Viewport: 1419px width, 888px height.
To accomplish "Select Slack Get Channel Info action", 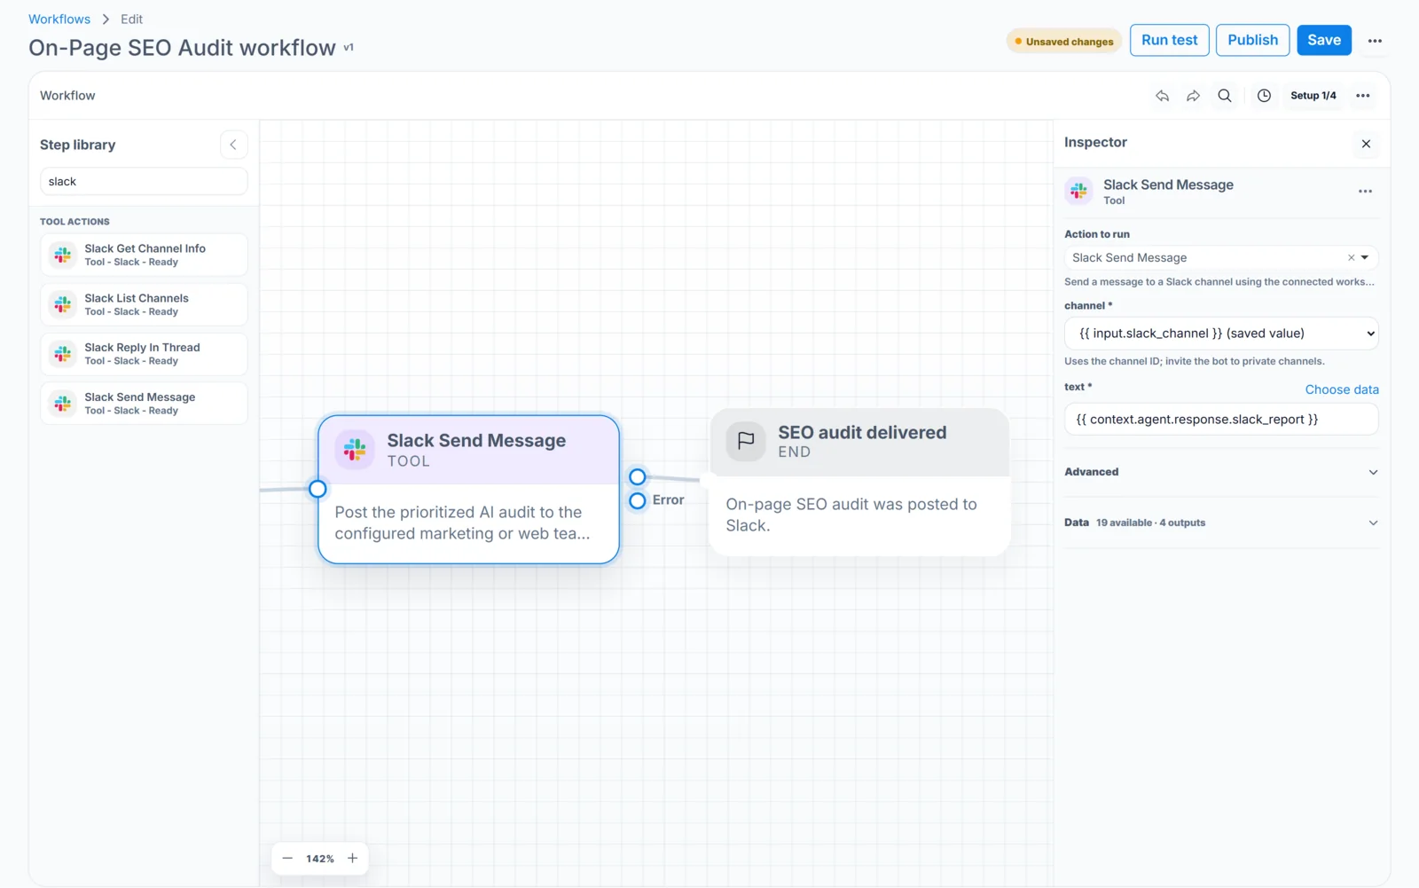I will coord(144,255).
